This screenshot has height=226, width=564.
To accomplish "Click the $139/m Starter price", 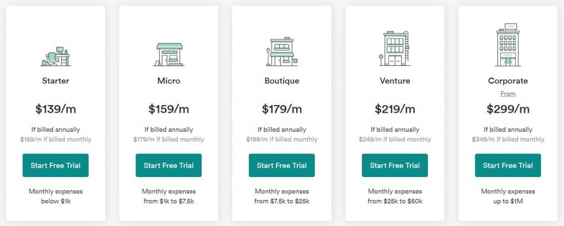I will [56, 109].
